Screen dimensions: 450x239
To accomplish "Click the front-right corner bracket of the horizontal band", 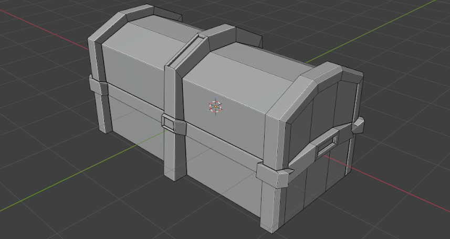I will (273, 175).
